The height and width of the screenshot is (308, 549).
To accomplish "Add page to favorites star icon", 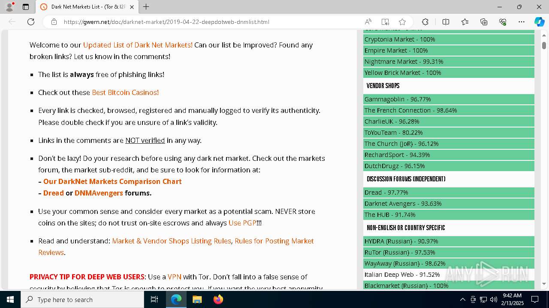I will pyautogui.click(x=402, y=22).
